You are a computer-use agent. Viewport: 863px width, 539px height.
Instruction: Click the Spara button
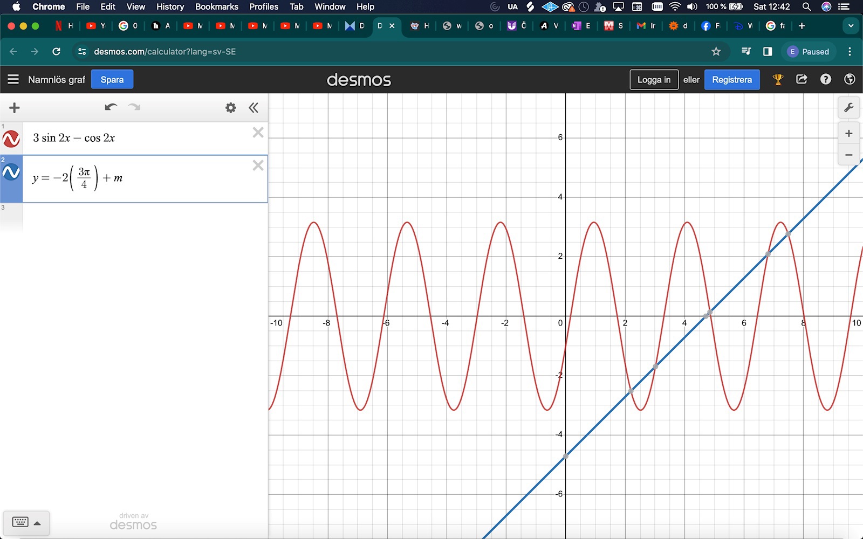tap(112, 79)
